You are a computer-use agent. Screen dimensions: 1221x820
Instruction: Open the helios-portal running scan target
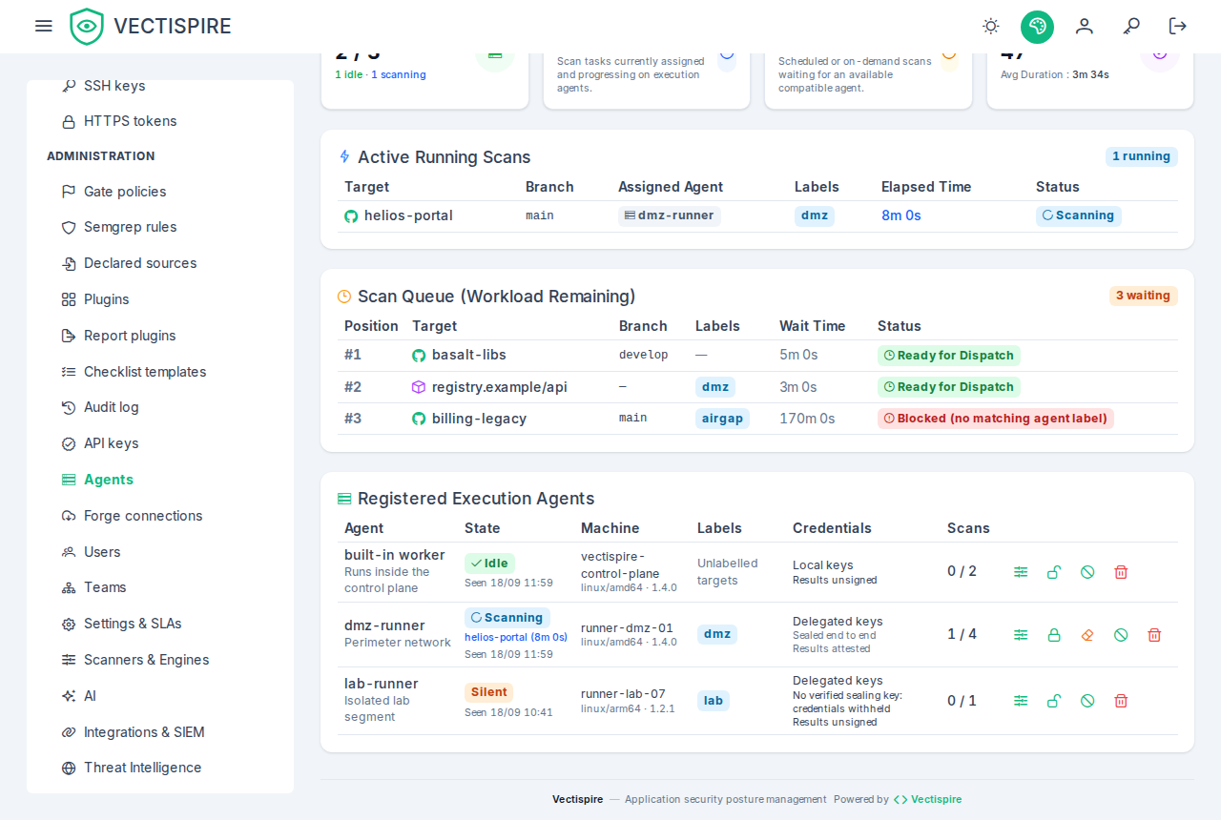[x=408, y=215]
